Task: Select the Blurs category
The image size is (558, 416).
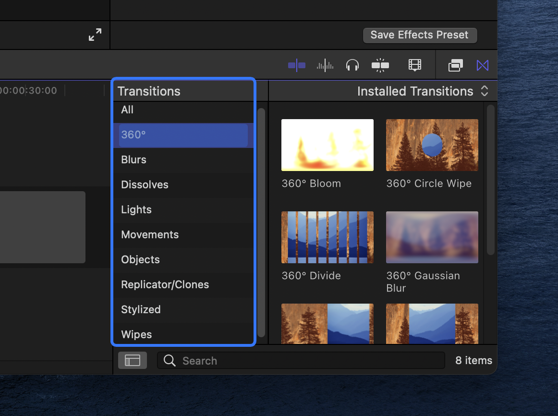Action: [x=183, y=160]
